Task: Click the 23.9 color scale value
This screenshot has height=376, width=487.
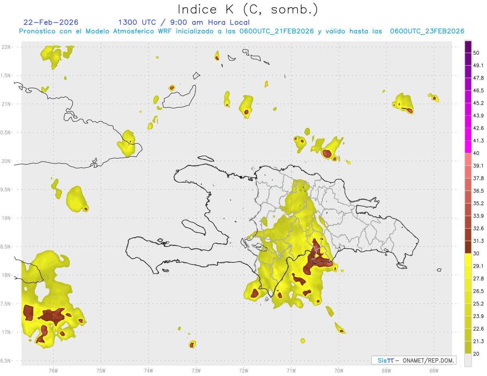Action: [478, 316]
